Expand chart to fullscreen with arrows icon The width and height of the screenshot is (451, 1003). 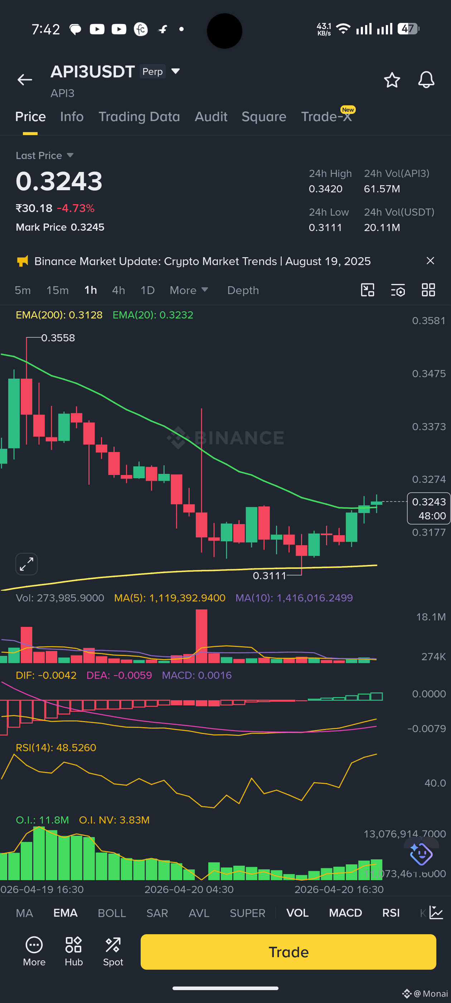[x=26, y=564]
